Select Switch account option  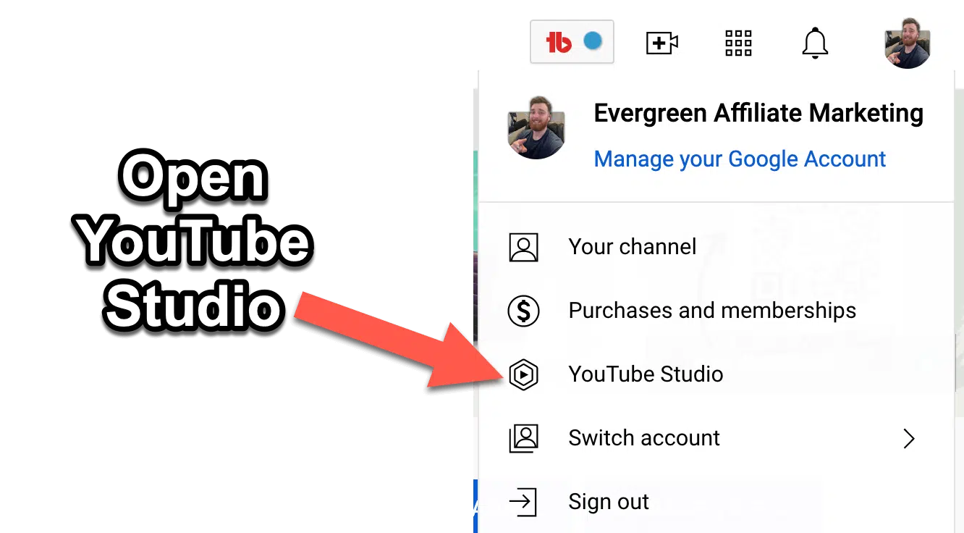pyautogui.click(x=716, y=438)
